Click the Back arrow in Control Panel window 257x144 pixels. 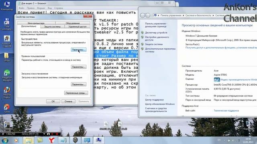click(143, 15)
